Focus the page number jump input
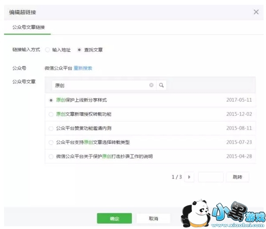 211,177
